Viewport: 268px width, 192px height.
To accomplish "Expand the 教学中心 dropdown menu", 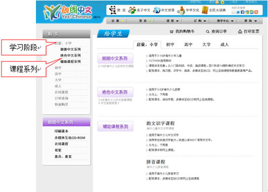I will (225, 21).
